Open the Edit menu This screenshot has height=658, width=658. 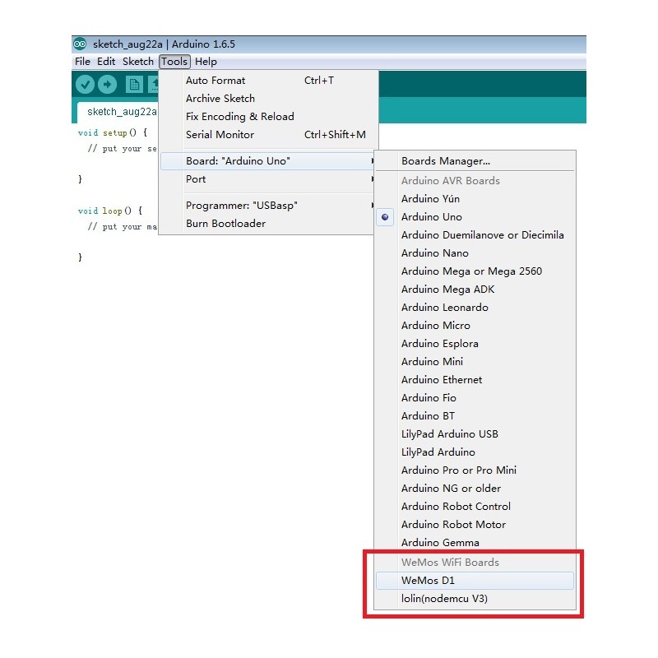point(106,62)
